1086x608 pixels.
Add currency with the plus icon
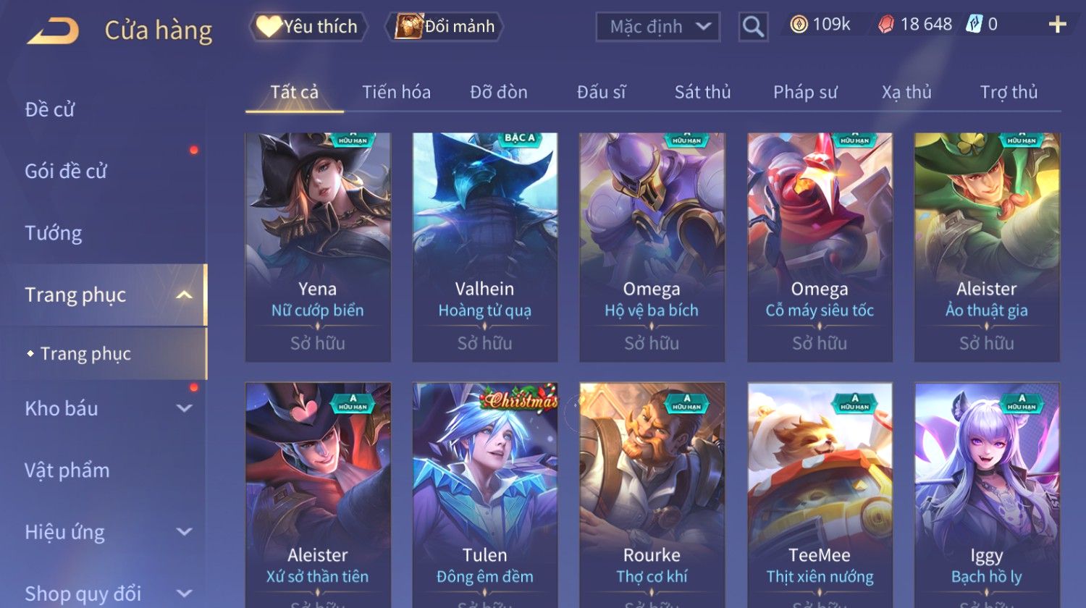tap(1058, 25)
